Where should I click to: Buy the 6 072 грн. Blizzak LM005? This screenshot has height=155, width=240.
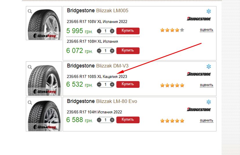pyautogui.click(x=128, y=51)
